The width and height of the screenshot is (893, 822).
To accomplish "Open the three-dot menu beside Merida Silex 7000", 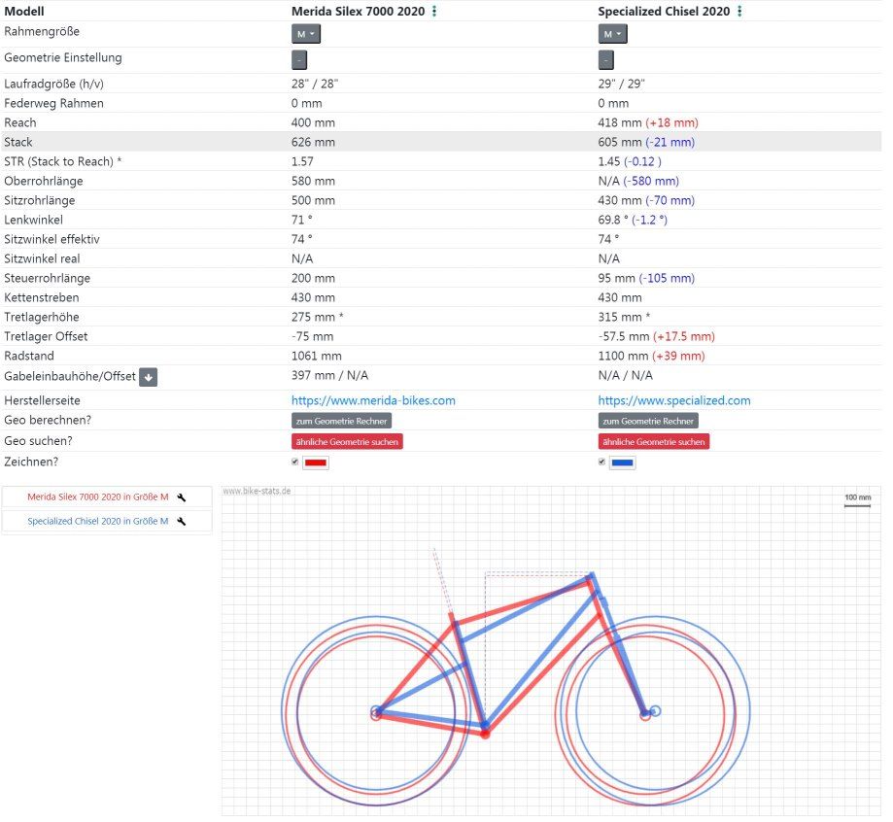I will point(434,12).
